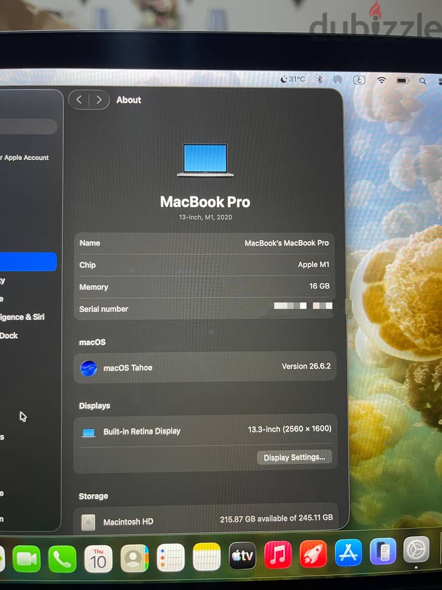Click the Macintosh HD label
Viewport: 442px width, 590px height.
coord(128,522)
